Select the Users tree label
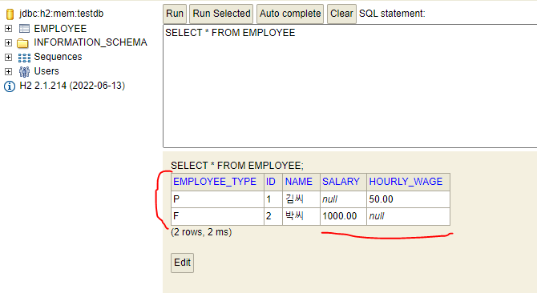This screenshot has width=537, height=293. click(46, 71)
